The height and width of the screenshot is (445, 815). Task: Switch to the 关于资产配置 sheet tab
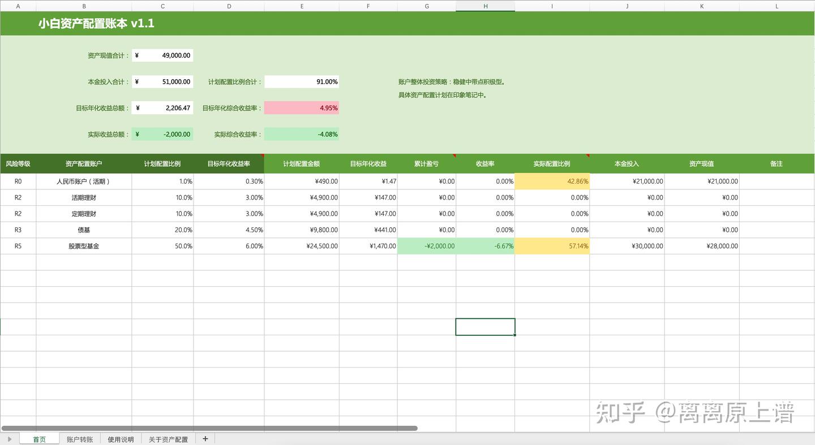(168, 438)
